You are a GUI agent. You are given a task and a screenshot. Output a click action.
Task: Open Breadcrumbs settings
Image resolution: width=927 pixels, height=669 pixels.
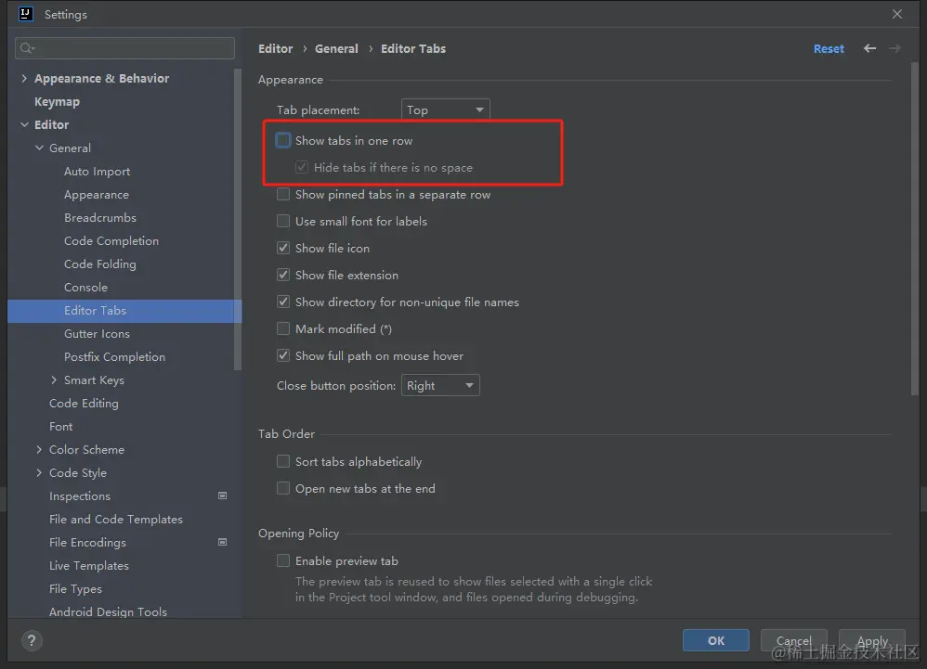click(100, 218)
